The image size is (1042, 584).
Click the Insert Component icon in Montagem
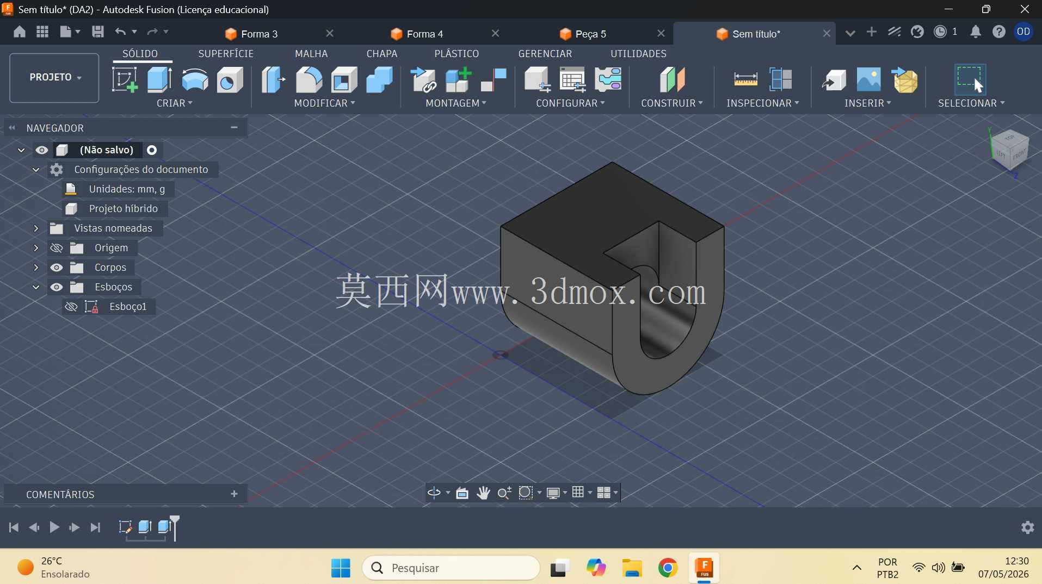(x=423, y=79)
